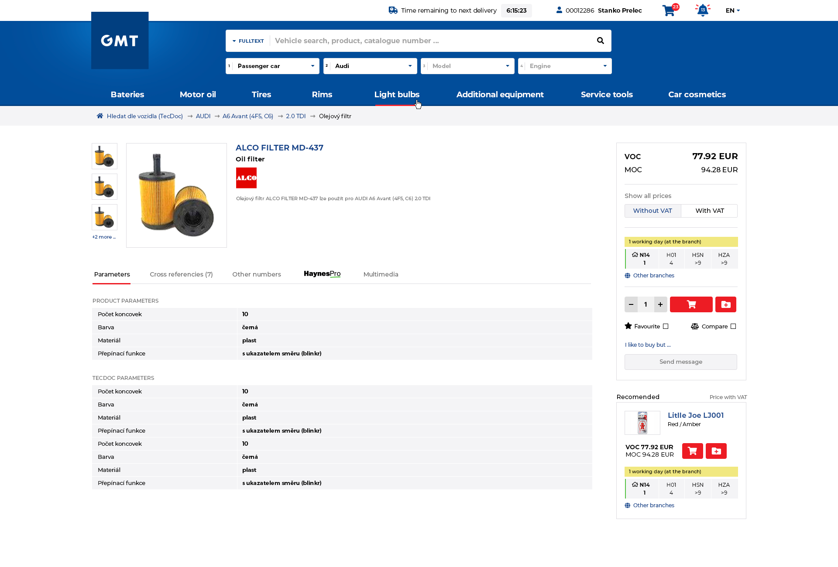Click Other branches link under main stock
The width and height of the screenshot is (838, 567).
pyautogui.click(x=653, y=276)
